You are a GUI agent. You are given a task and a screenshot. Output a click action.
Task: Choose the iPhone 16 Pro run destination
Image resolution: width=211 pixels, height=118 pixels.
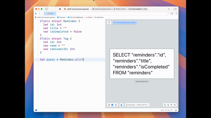(x=120, y=9)
